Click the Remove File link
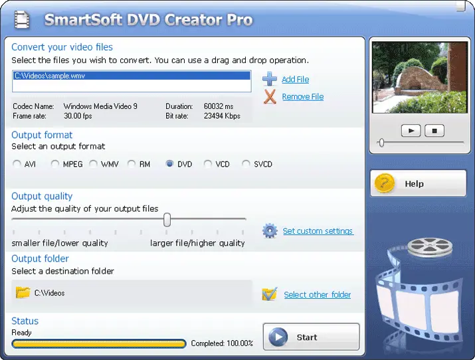This screenshot has width=475, height=360. click(x=302, y=97)
